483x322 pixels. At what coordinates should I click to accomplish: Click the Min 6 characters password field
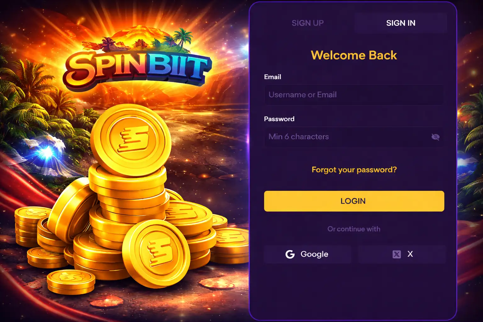[x=346, y=137]
